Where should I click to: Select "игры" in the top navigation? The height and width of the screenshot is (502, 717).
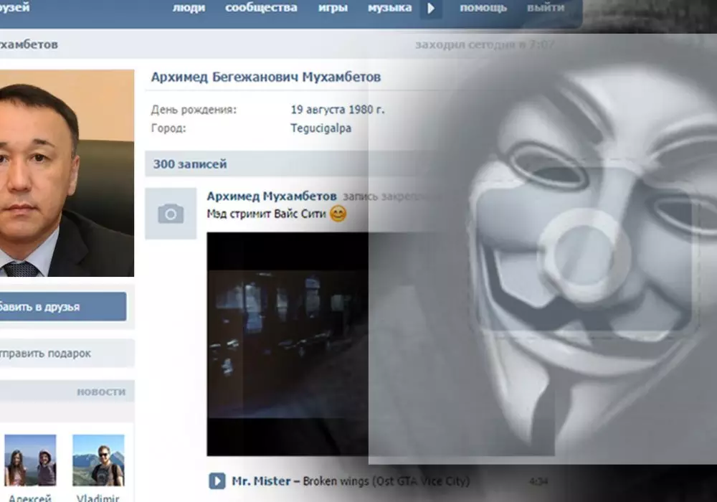point(333,8)
